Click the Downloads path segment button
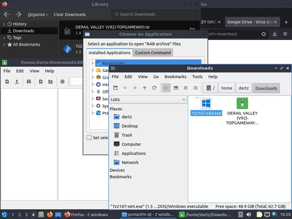Image resolution: width=292 pixels, height=219 pixels. click(266, 88)
